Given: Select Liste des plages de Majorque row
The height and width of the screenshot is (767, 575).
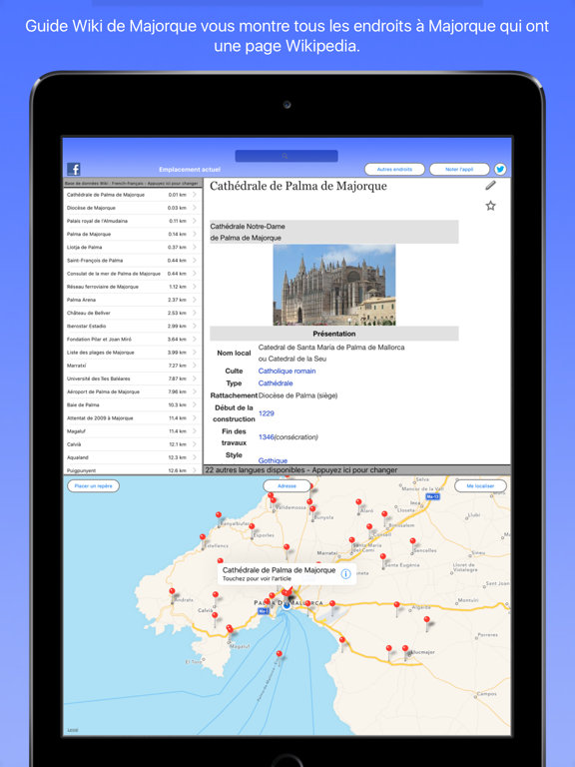Looking at the screenshot, I should coord(133,353).
